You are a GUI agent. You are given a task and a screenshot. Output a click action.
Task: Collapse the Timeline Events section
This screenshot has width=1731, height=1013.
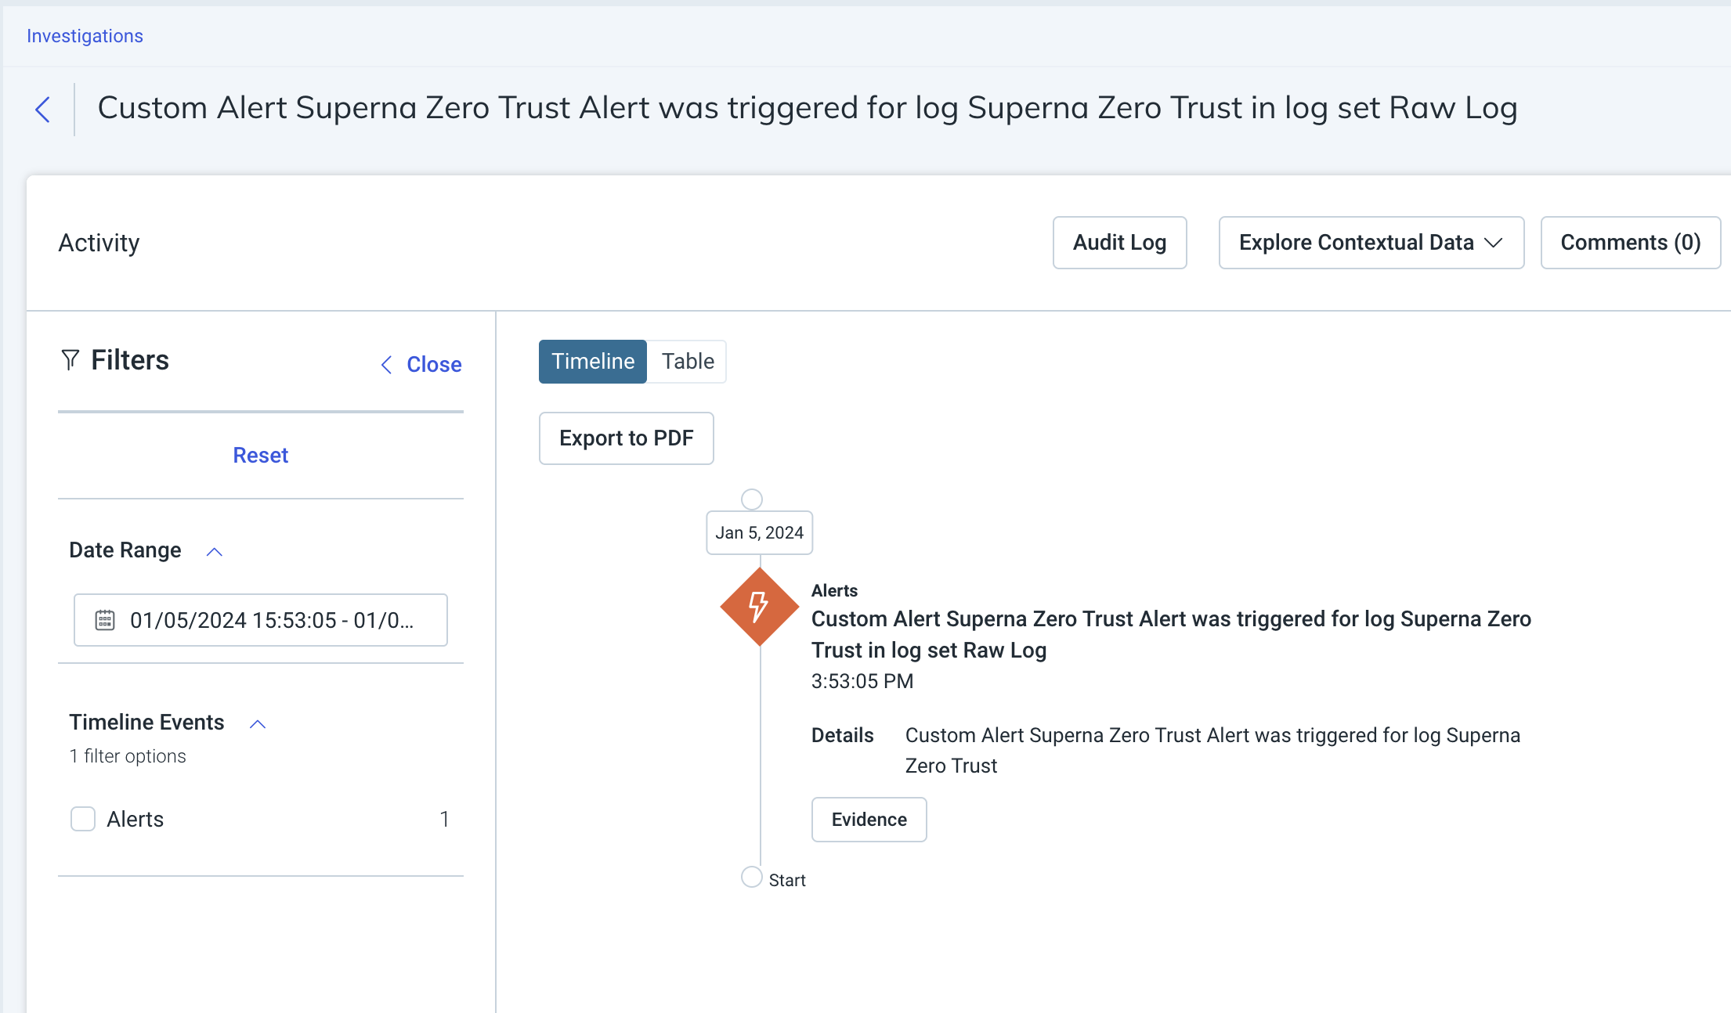point(258,723)
